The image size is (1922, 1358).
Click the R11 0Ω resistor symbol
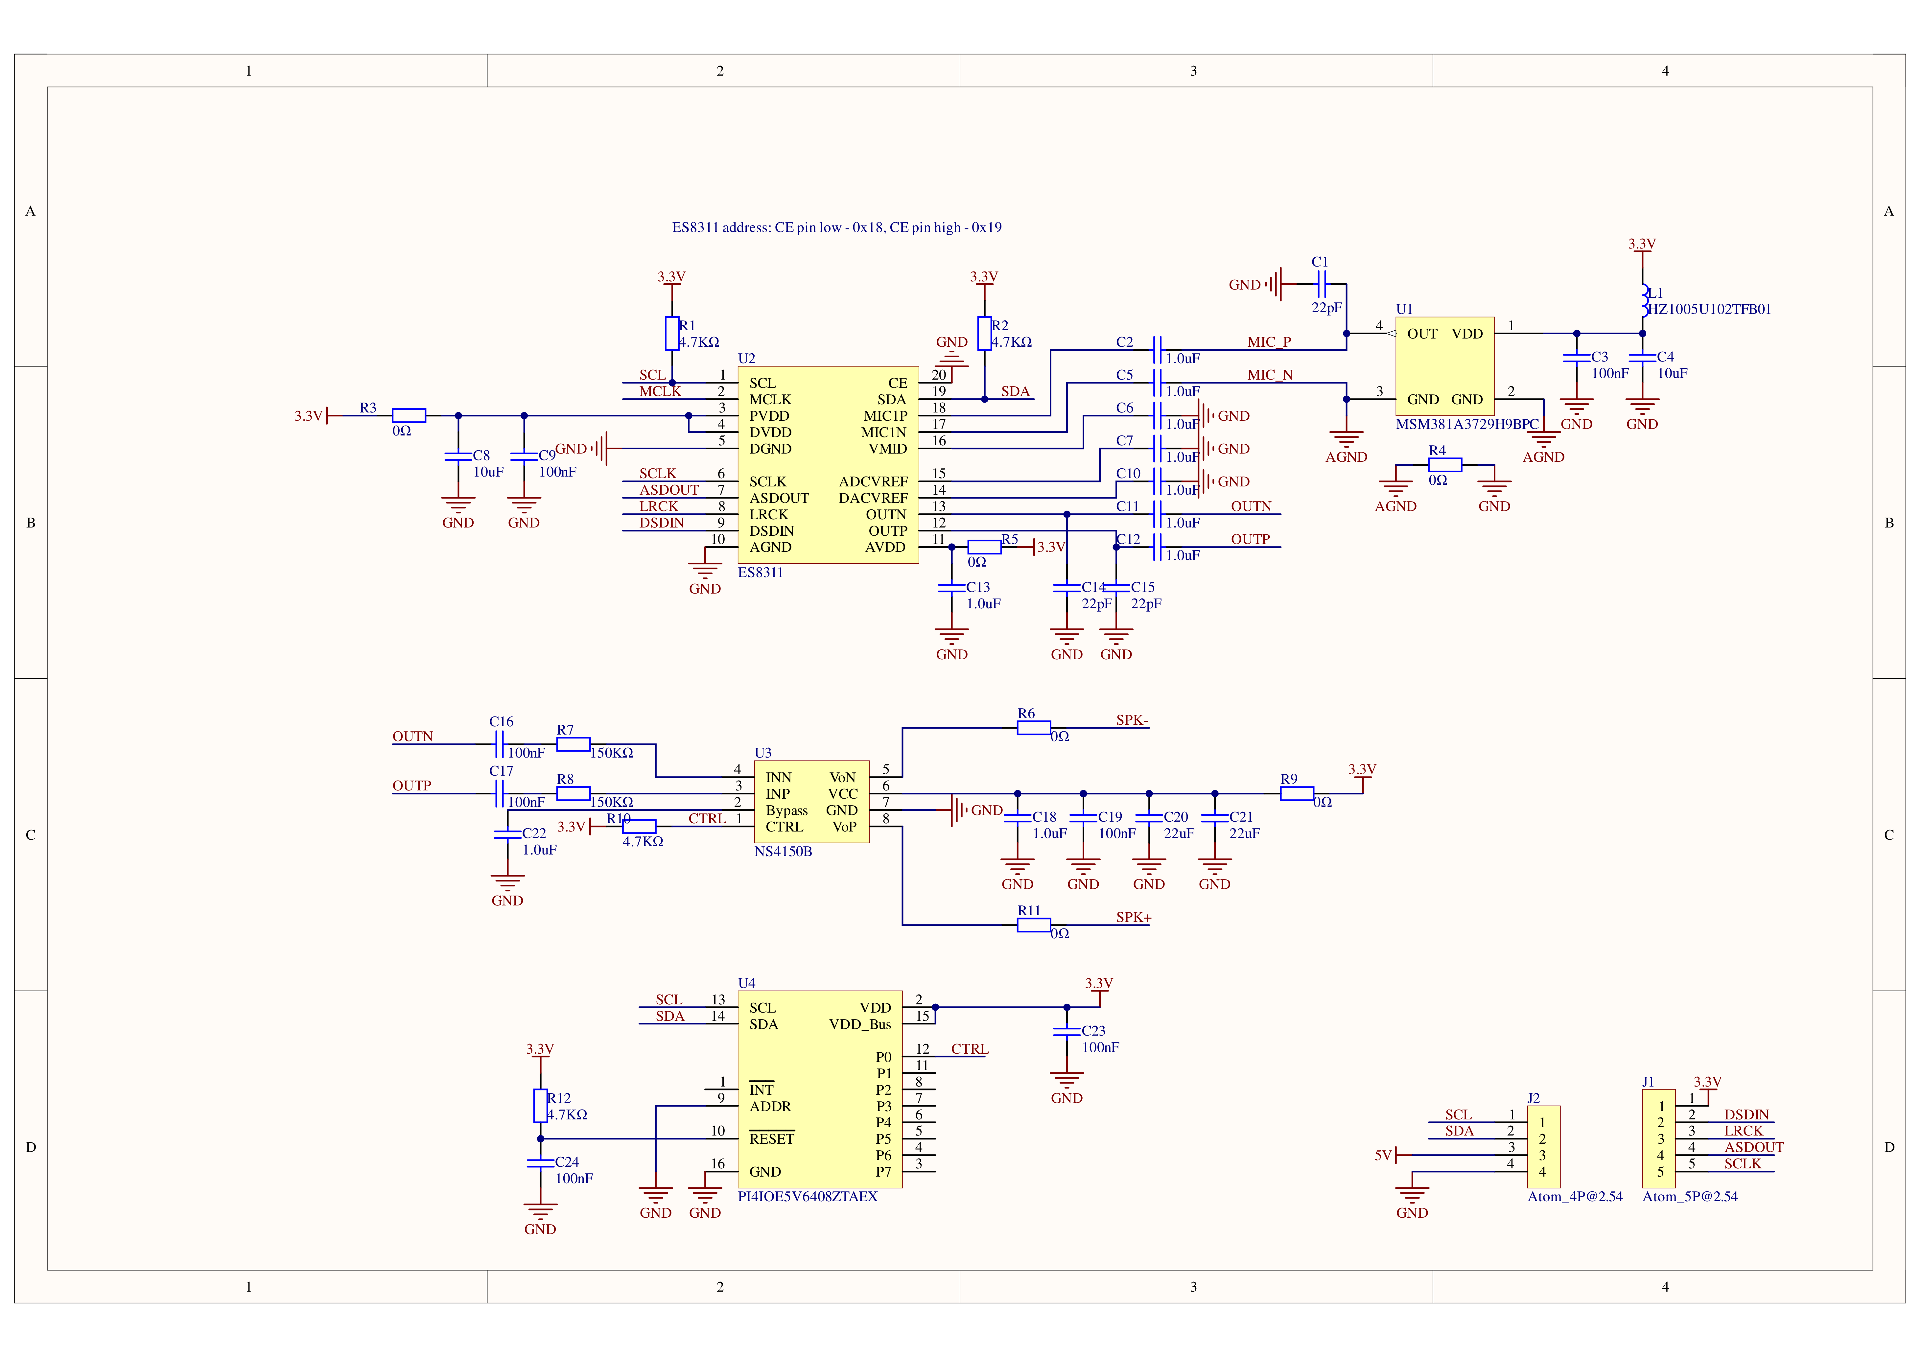[1034, 925]
